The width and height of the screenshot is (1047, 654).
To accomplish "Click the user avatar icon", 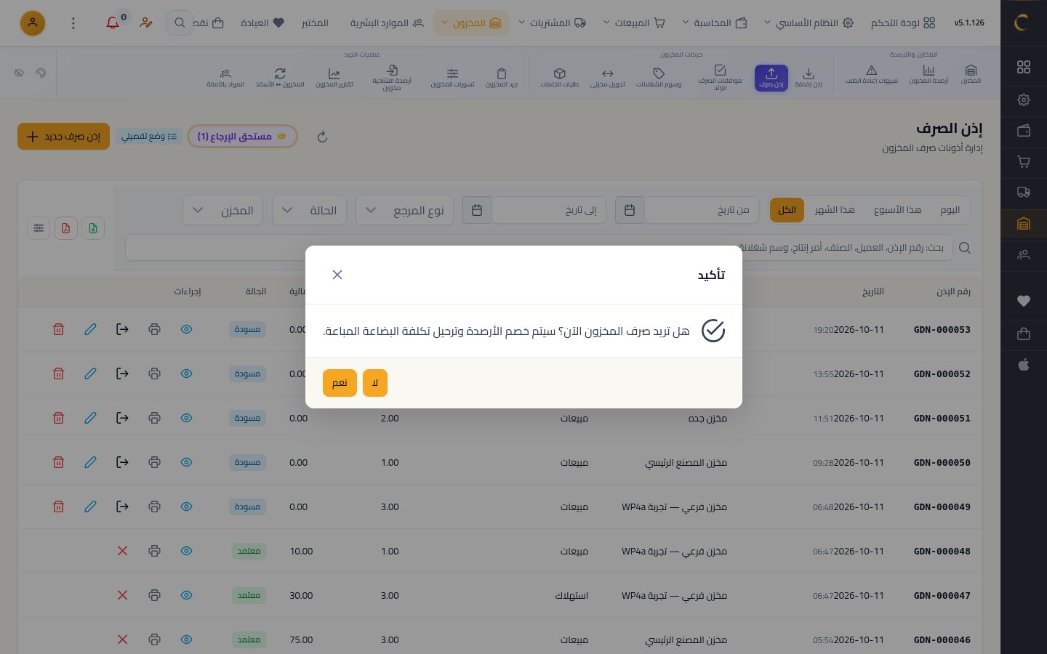I will [33, 23].
